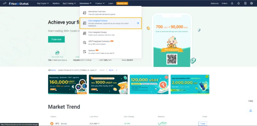
Task: Open the Learn menu item
Action: click(x=111, y=3)
